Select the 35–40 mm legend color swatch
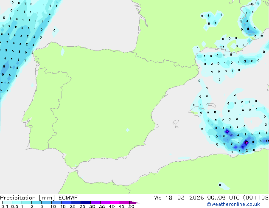The image size is (269, 208). pyautogui.click(x=105, y=202)
